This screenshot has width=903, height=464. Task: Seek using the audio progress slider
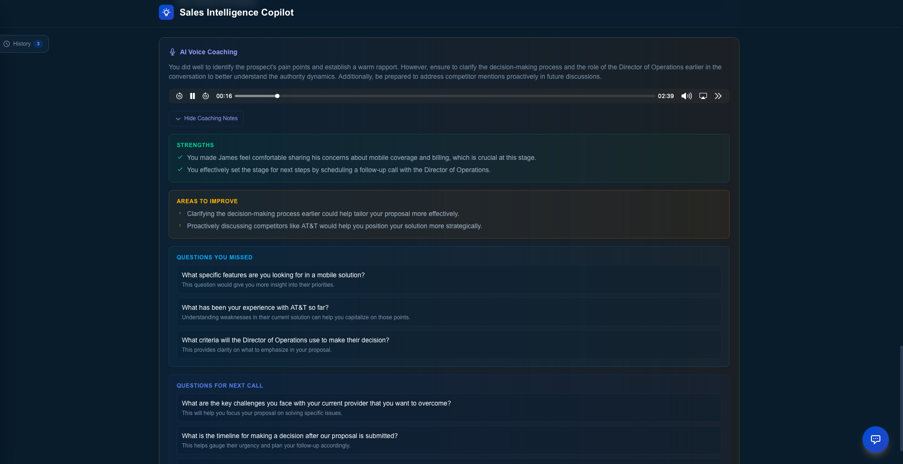pos(445,96)
